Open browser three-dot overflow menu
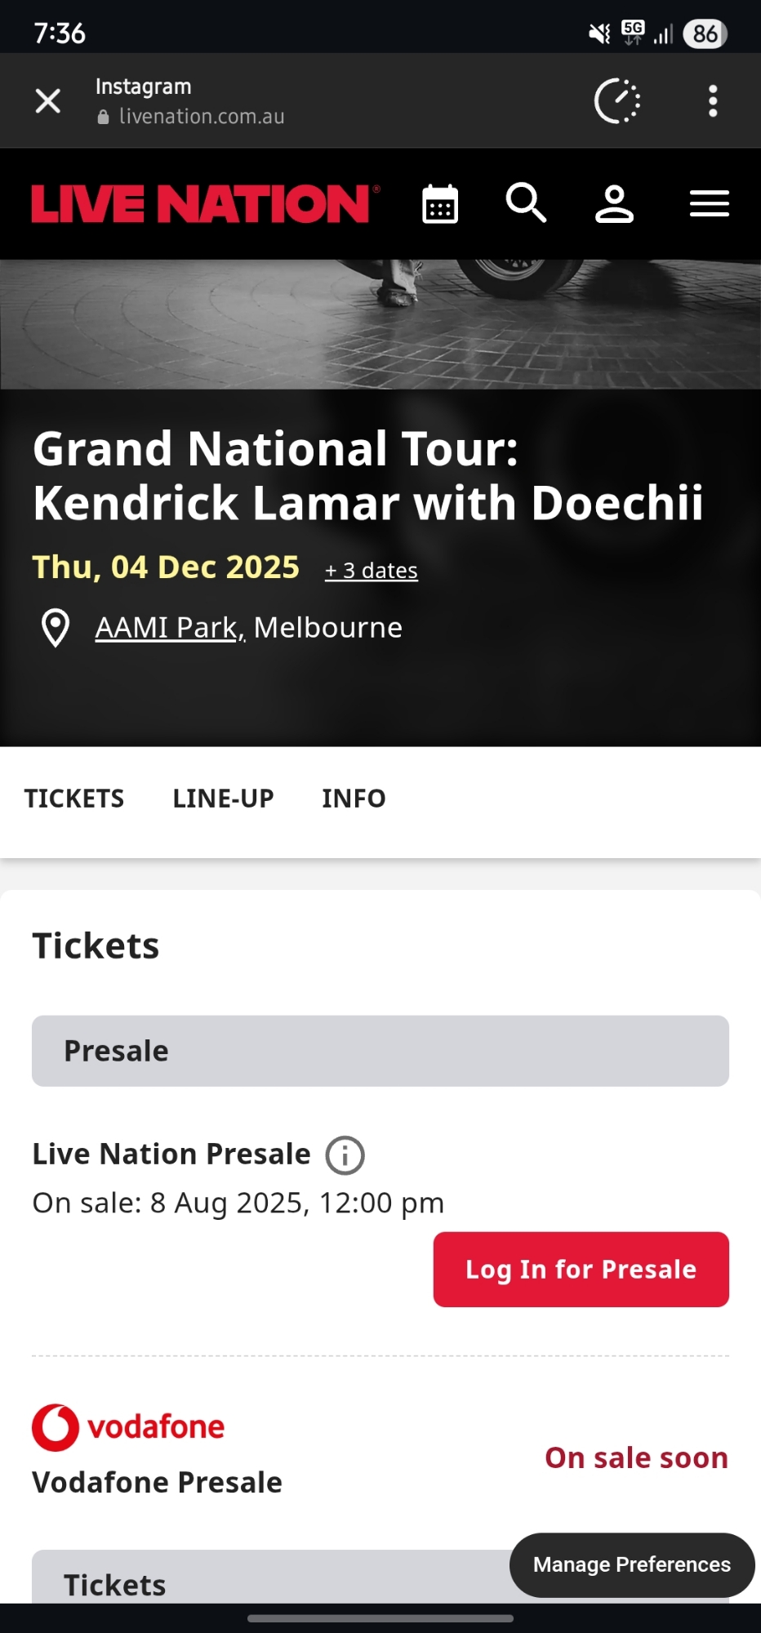 [x=713, y=101]
